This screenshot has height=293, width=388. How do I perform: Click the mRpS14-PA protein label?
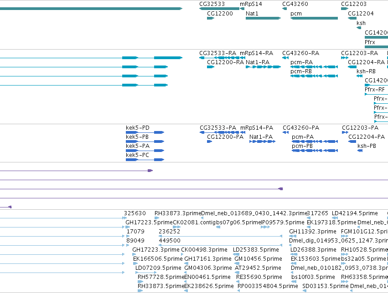point(257,128)
